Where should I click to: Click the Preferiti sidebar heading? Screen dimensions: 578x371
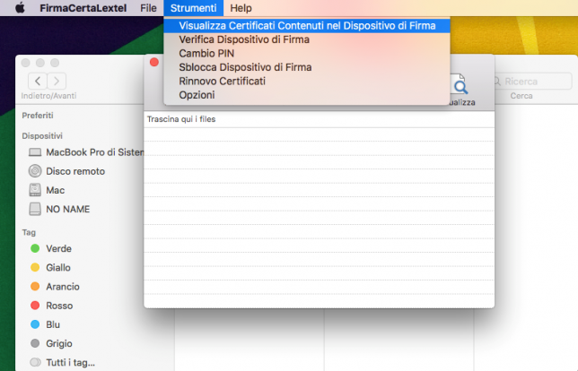[x=38, y=116]
